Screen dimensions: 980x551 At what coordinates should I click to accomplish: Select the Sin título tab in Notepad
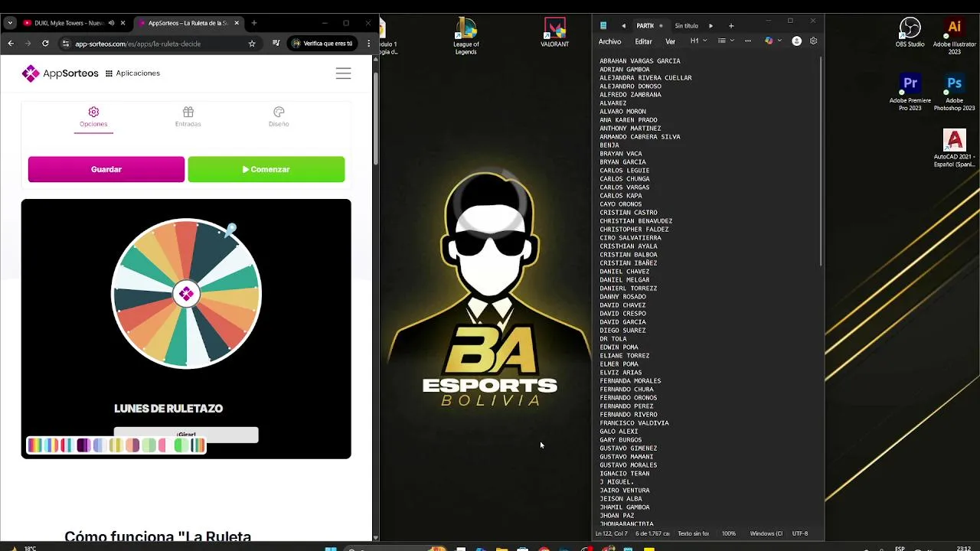click(686, 26)
